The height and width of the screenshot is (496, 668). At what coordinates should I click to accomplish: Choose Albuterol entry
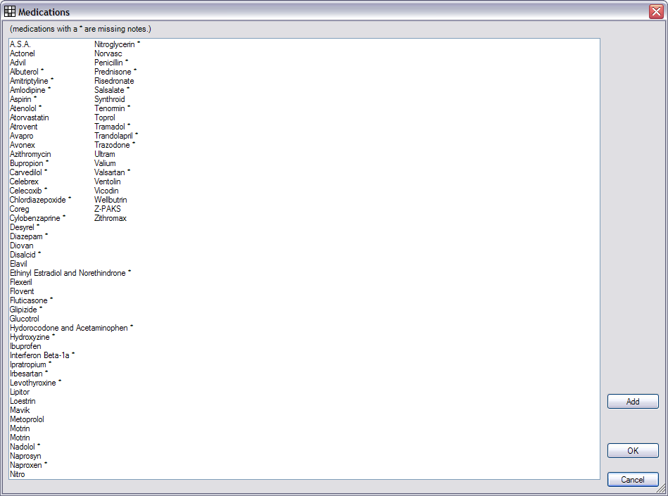point(27,72)
